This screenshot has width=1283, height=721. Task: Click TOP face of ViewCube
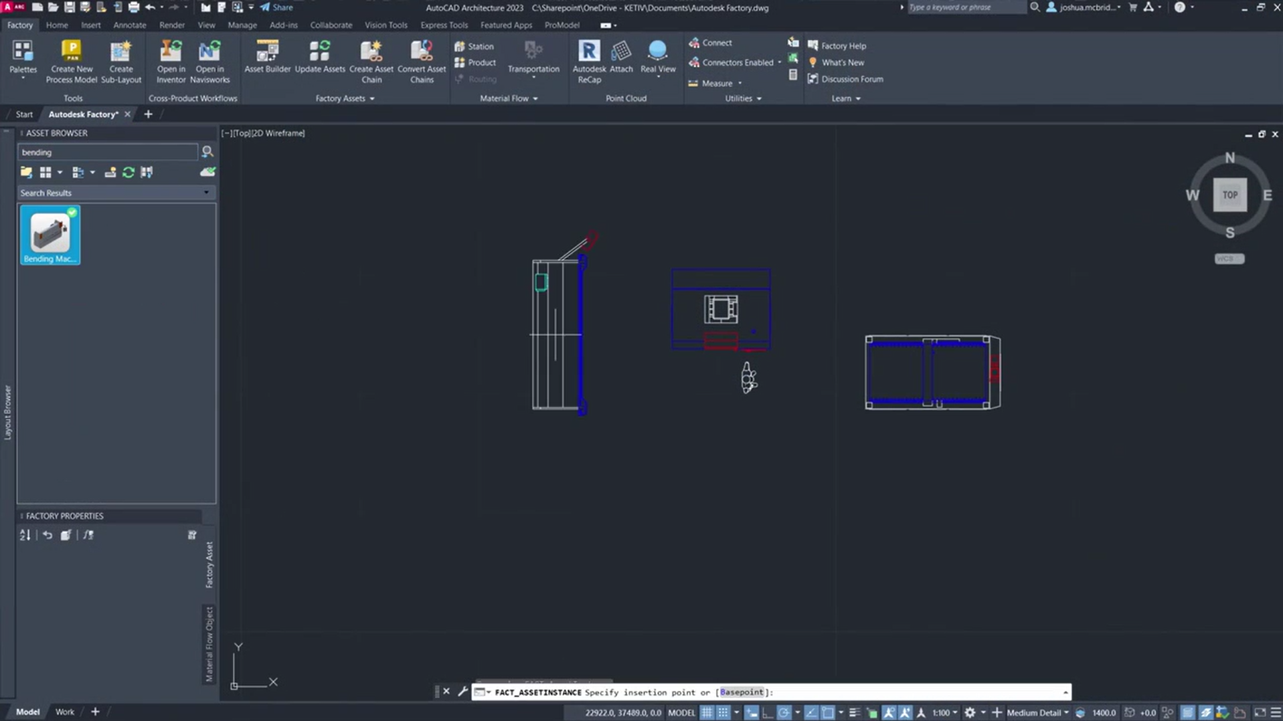tap(1229, 195)
